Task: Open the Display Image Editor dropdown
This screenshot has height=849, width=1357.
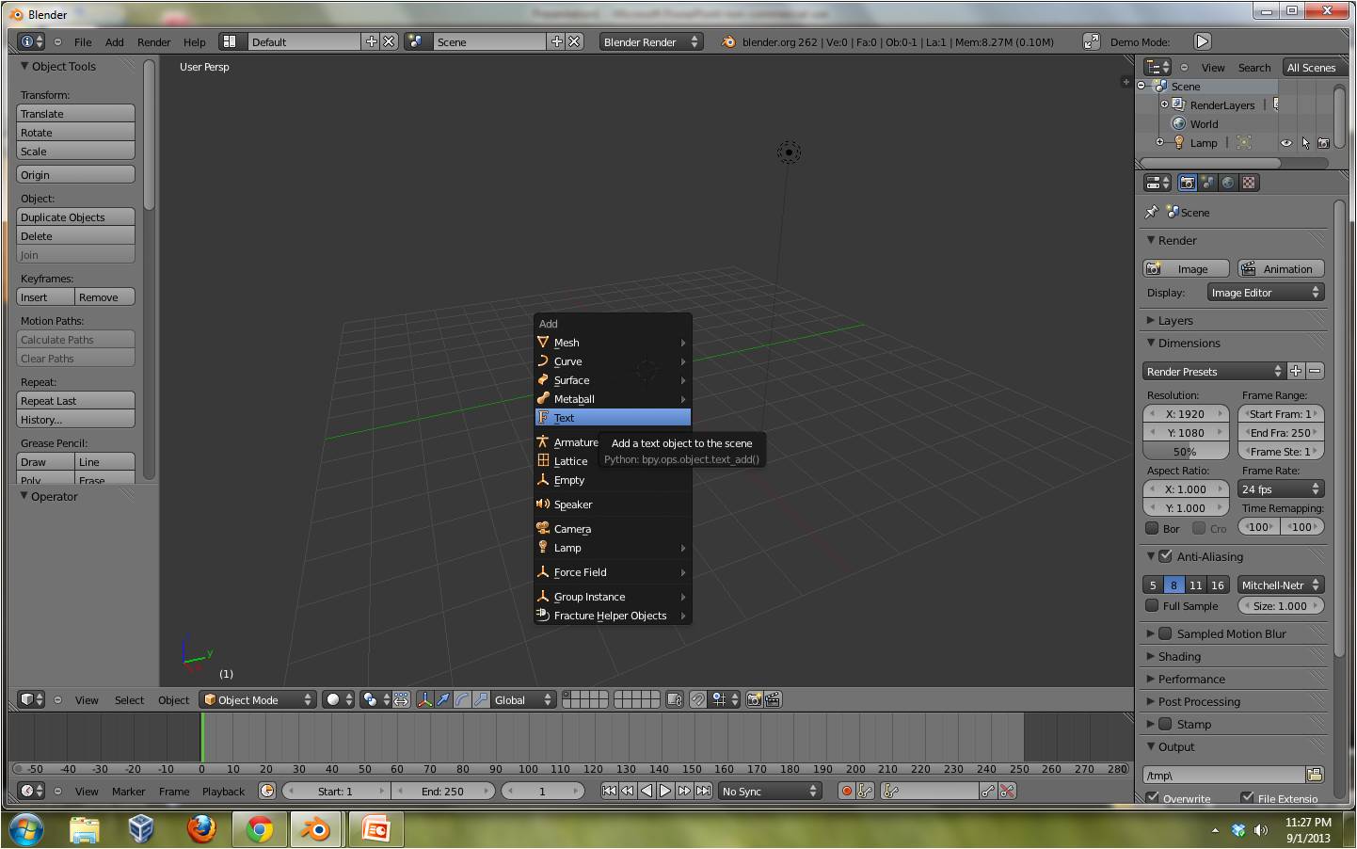Action: point(1266,293)
